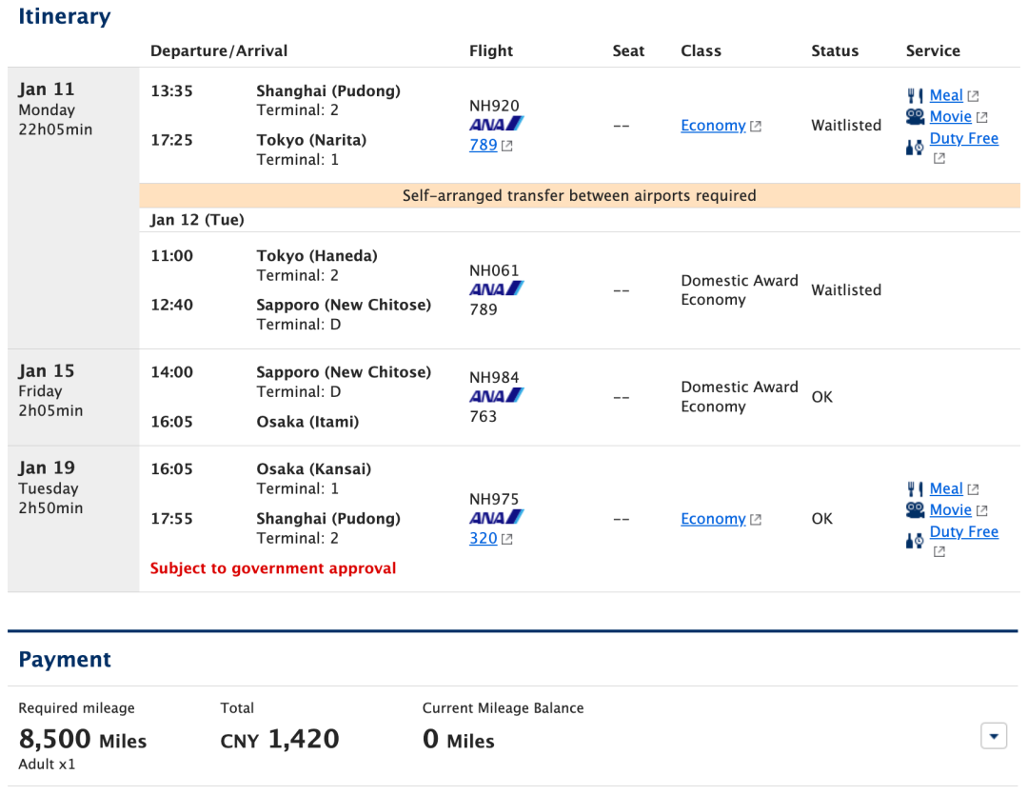
Task: Click the duty free icon for NH975
Action: tap(915, 541)
